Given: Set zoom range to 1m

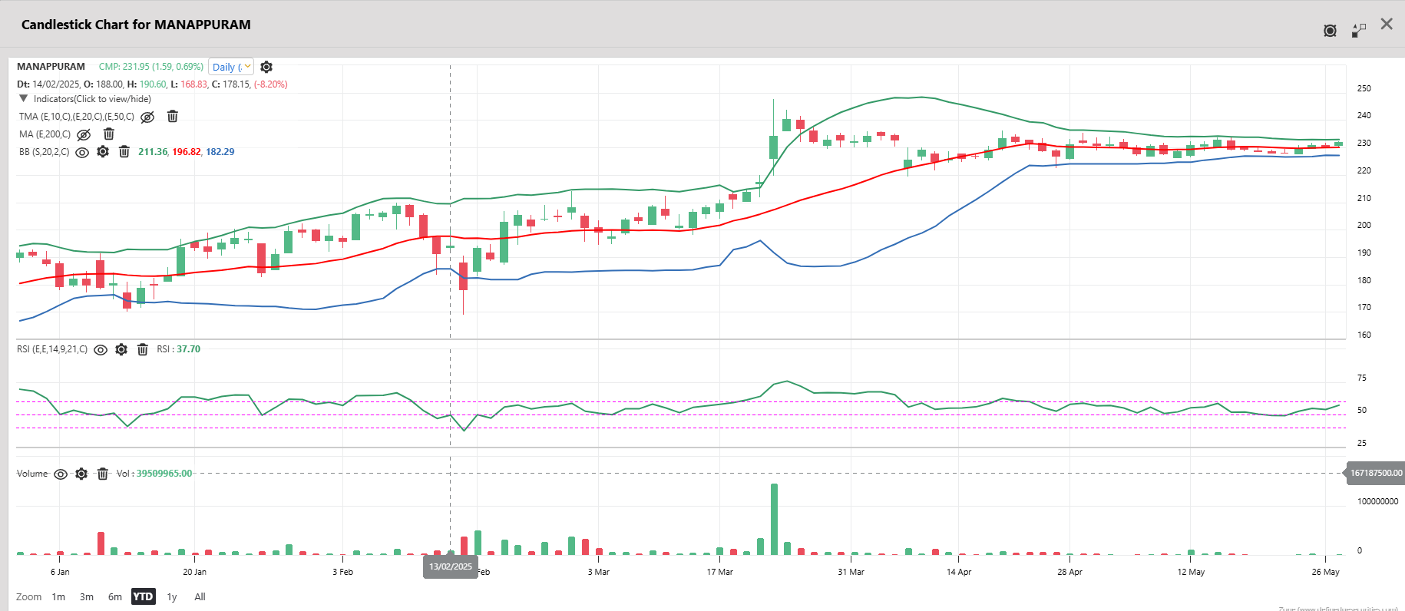Looking at the screenshot, I should pos(58,596).
